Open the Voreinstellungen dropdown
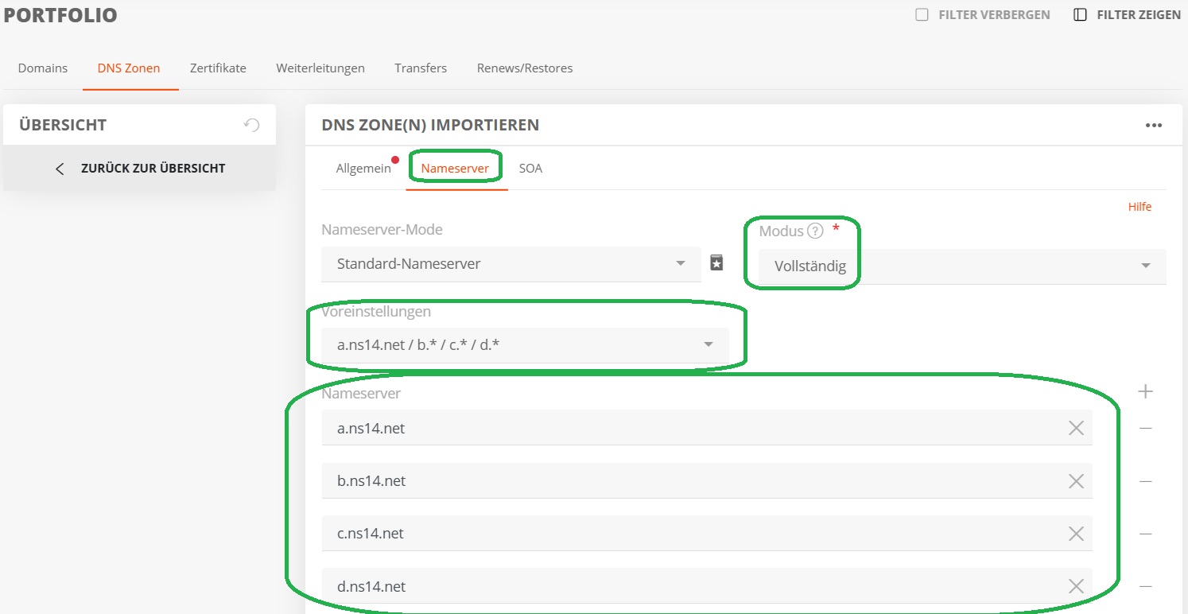Screen dimensions: 1188x614 [525, 345]
